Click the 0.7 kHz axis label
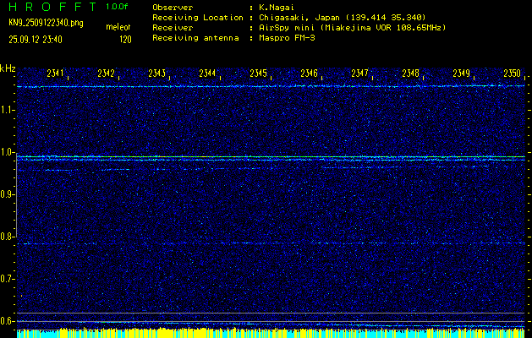The width and height of the screenshot is (532, 338). tap(7, 279)
